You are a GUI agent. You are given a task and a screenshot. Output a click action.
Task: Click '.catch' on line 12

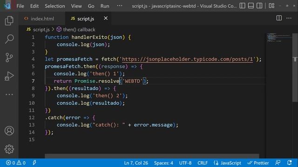coord(54,117)
